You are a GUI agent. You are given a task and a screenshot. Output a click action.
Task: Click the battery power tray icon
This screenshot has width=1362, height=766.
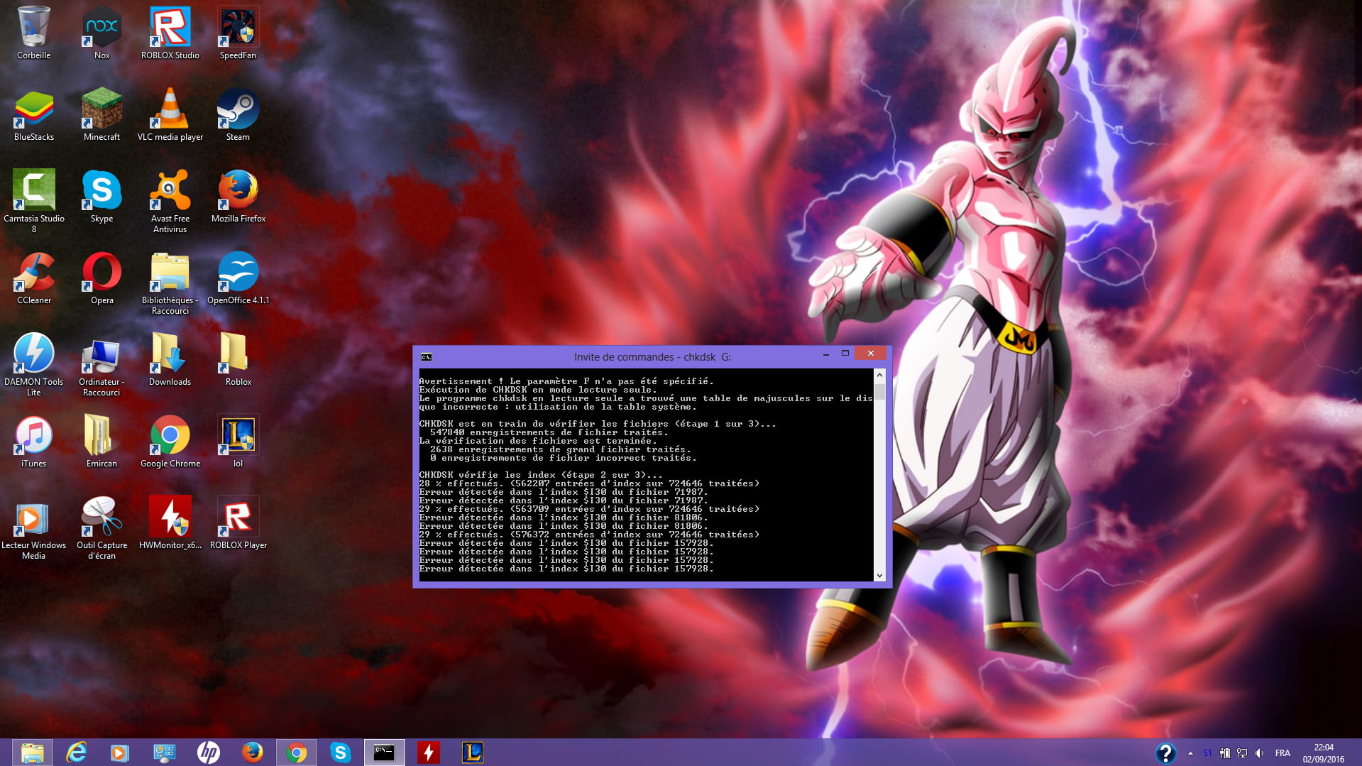click(1225, 753)
